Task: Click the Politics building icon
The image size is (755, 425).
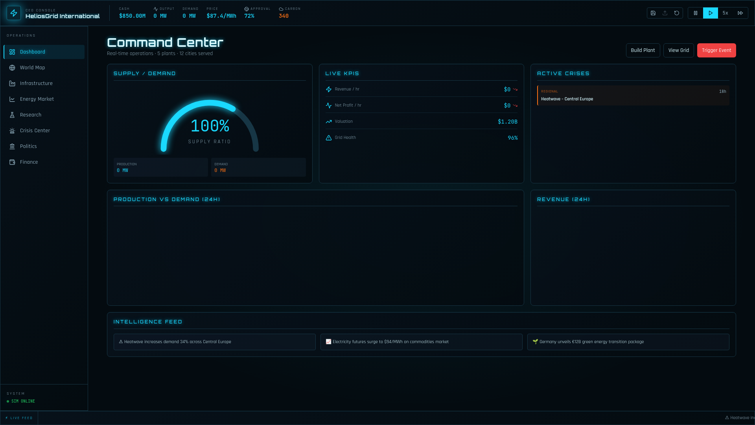Action: pos(12,146)
